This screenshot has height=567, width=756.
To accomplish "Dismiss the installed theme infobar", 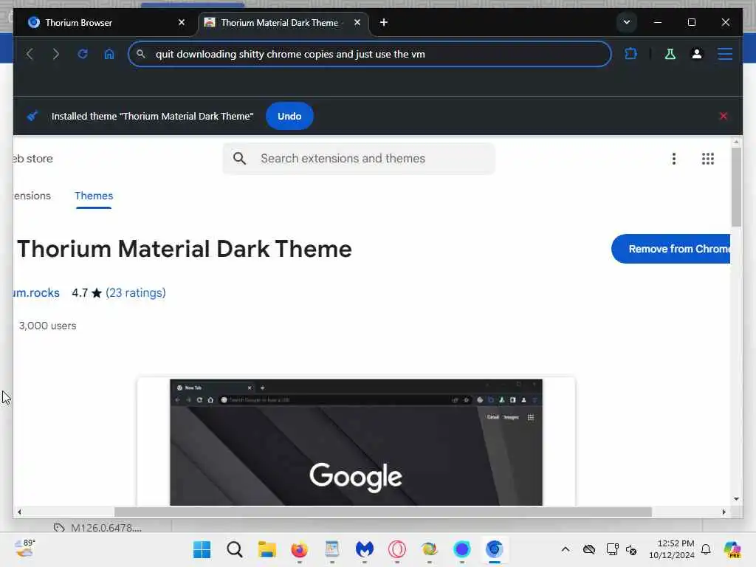I will pos(724,116).
